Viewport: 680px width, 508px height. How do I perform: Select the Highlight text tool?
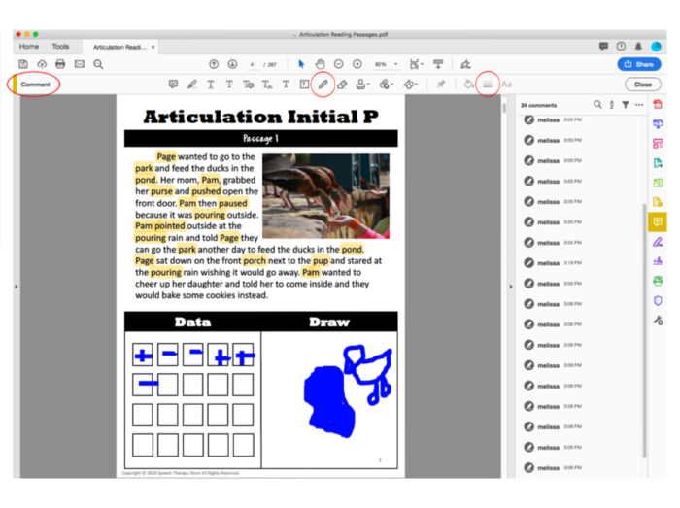coord(192,85)
